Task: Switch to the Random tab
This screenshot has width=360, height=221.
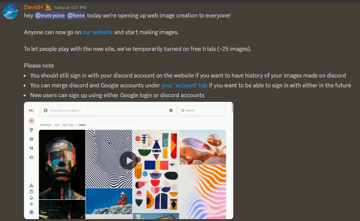Action: pos(46,125)
